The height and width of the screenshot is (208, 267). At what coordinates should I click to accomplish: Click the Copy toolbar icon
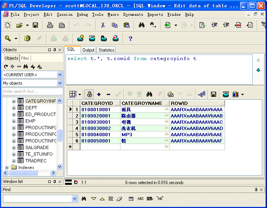click(x=115, y=25)
